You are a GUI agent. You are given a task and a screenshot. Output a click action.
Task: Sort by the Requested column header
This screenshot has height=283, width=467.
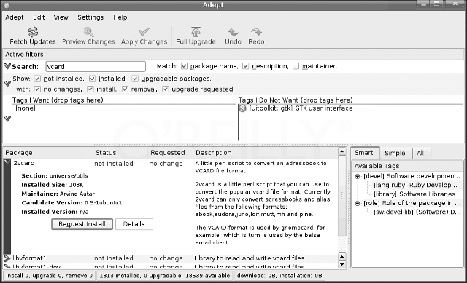[x=170, y=153]
